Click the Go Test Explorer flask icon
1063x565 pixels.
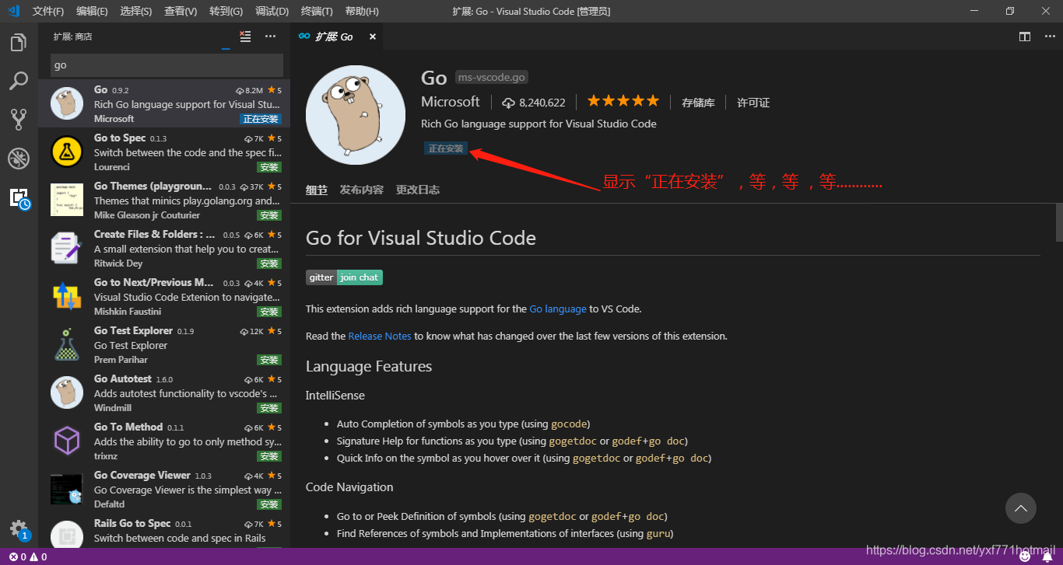pos(67,344)
